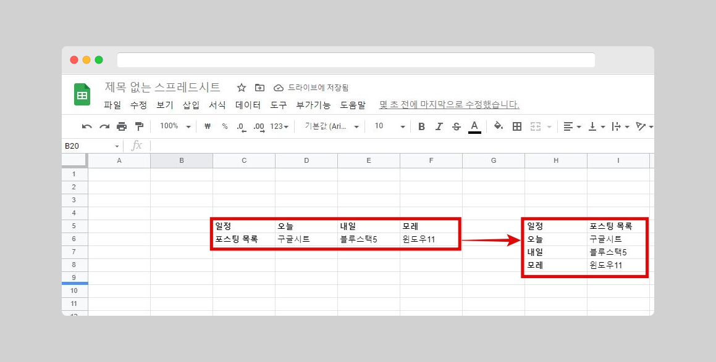
Task: Click the merge cells icon
Action: 536,126
